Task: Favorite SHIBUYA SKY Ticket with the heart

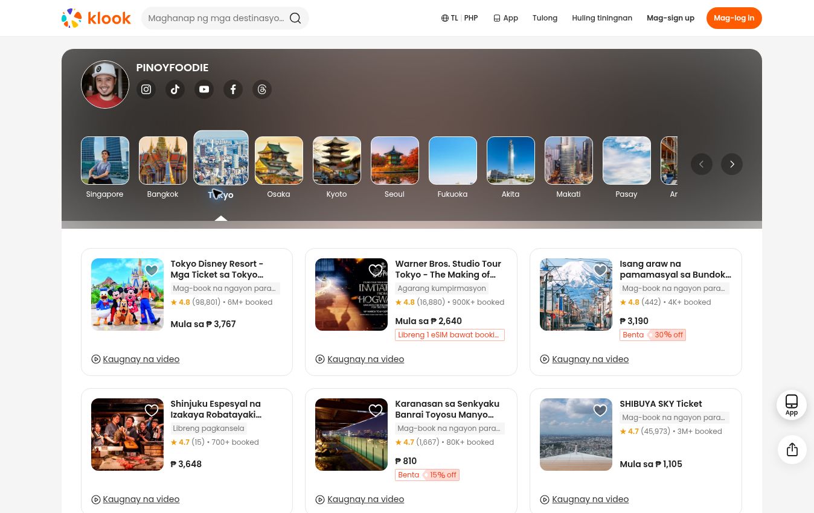Action: [600, 410]
